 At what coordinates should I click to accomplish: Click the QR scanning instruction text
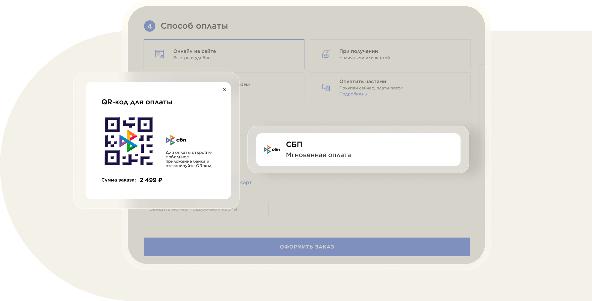pos(189,159)
